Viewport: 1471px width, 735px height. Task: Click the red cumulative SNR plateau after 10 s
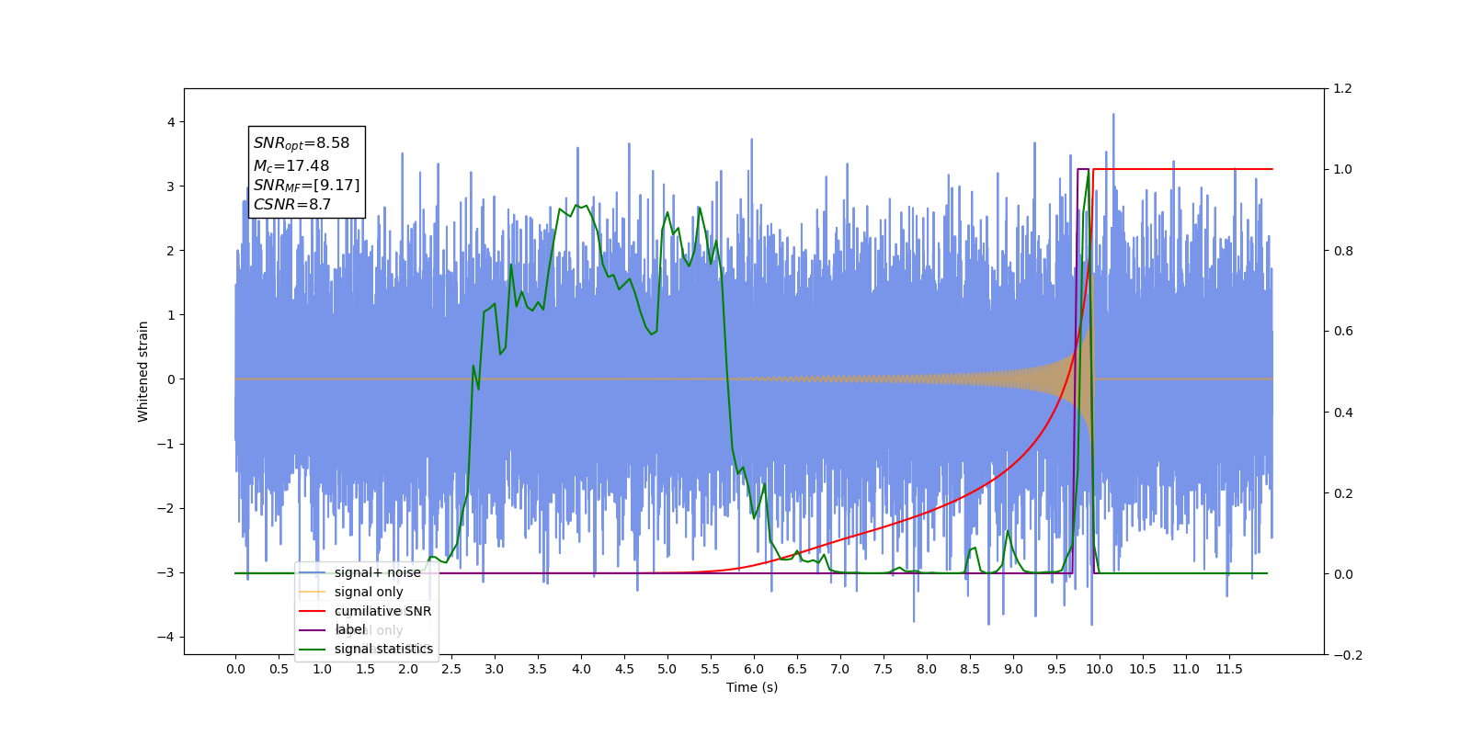(1182, 169)
